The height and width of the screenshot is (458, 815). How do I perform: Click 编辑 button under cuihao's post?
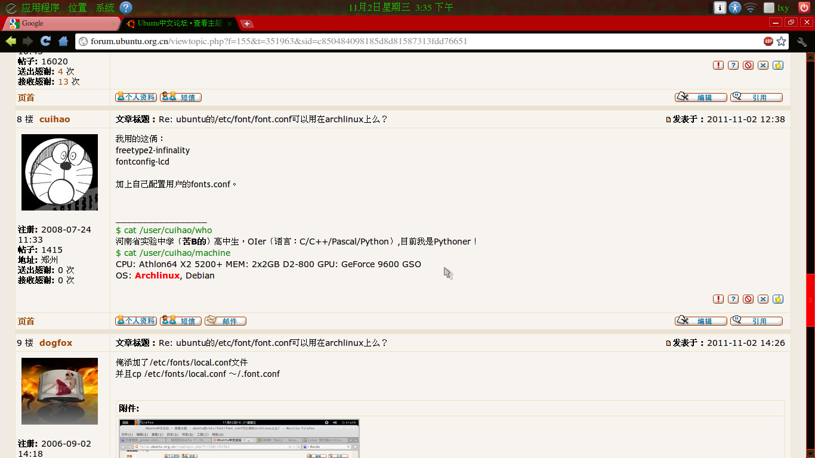click(x=701, y=321)
